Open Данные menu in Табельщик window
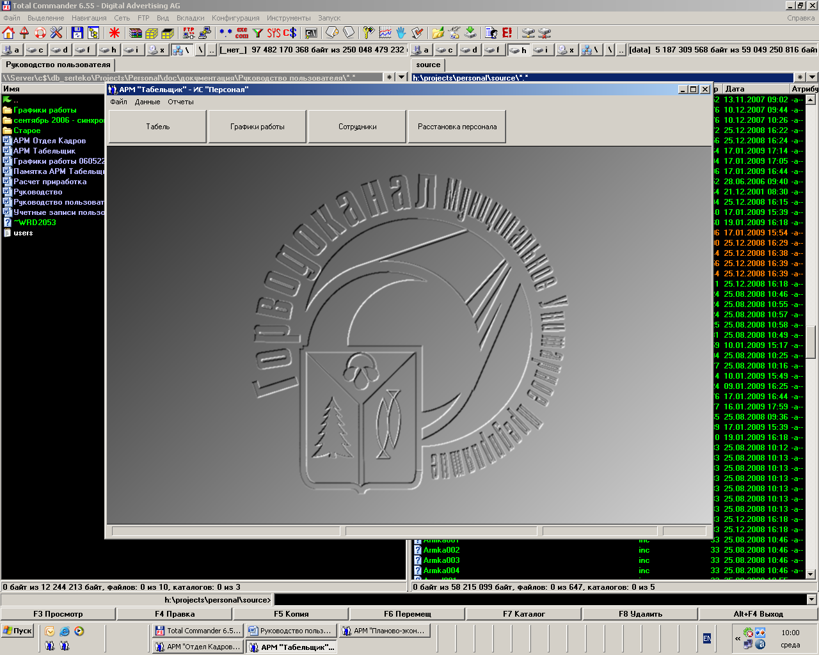 tap(148, 102)
